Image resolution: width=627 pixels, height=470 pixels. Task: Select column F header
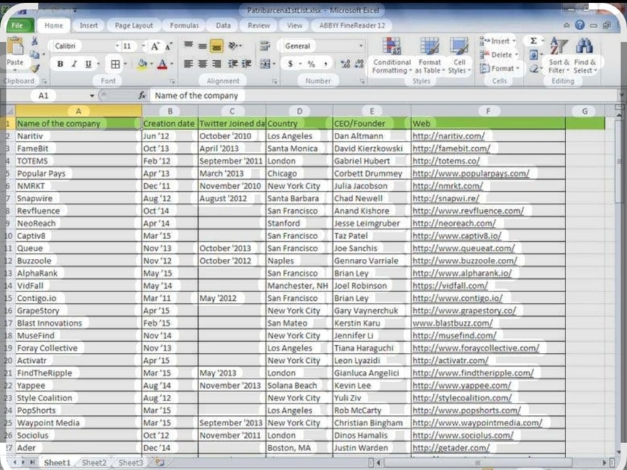pyautogui.click(x=488, y=111)
